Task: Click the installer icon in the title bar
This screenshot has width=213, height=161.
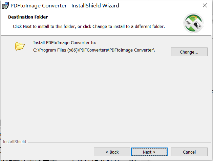Action: 5,5
